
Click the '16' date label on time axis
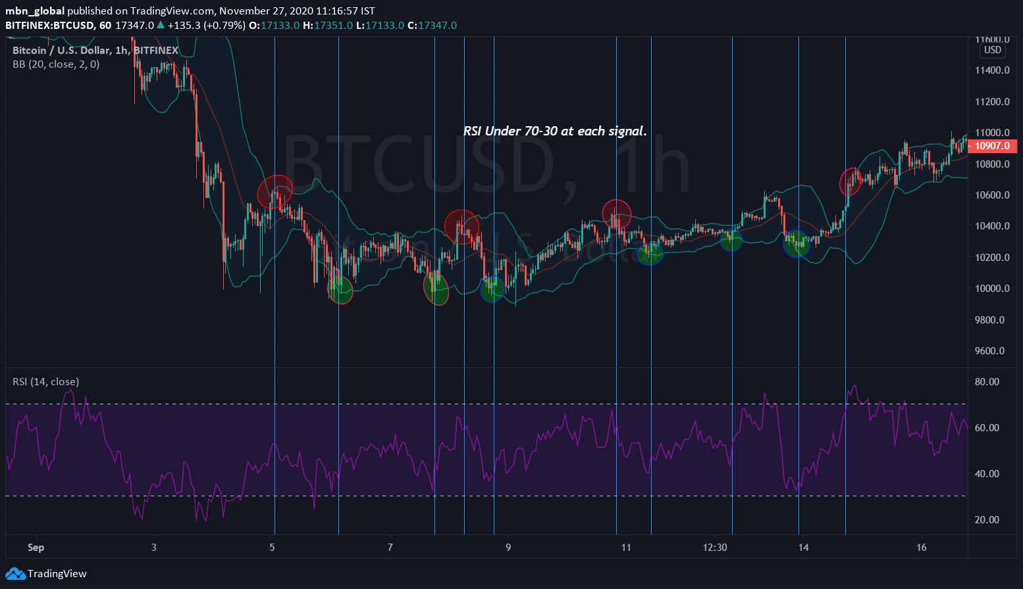[x=921, y=548]
